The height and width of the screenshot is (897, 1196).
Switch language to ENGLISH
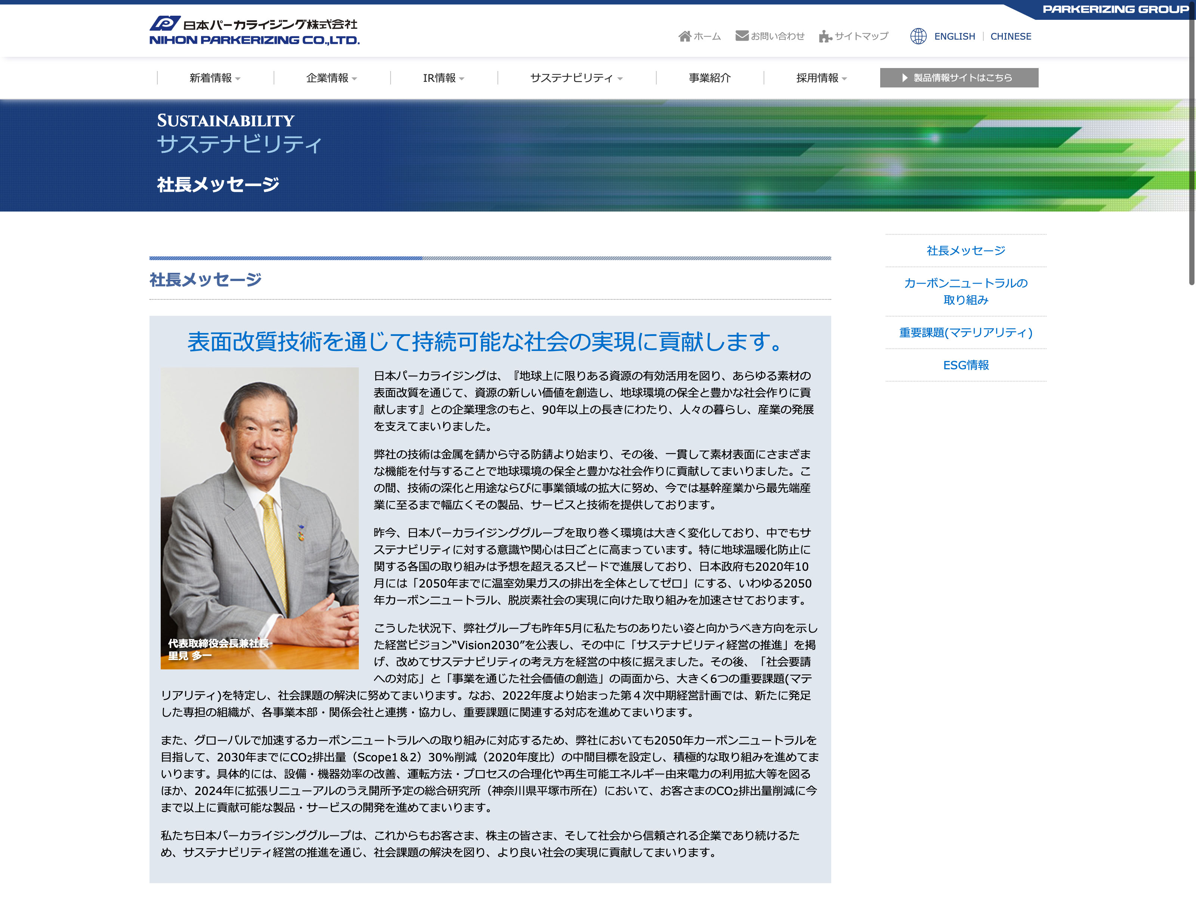(x=954, y=36)
